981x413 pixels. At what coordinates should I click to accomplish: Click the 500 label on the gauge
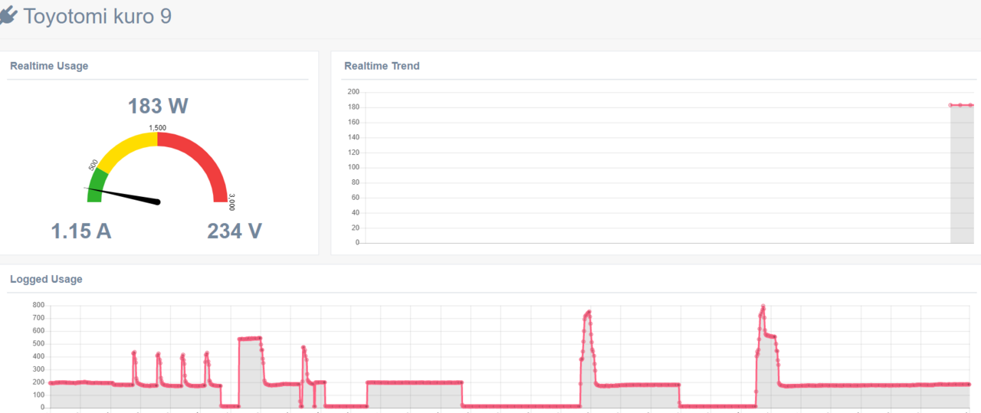pos(94,165)
